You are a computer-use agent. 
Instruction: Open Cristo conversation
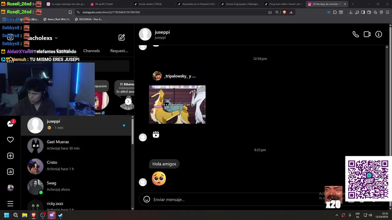pyautogui.click(x=76, y=166)
